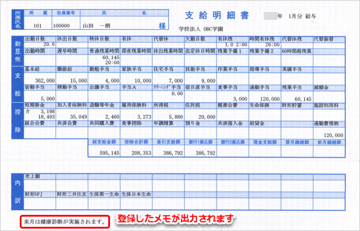Click the 通勤手当 label
Screen dimensions: 360x231
point(260,87)
